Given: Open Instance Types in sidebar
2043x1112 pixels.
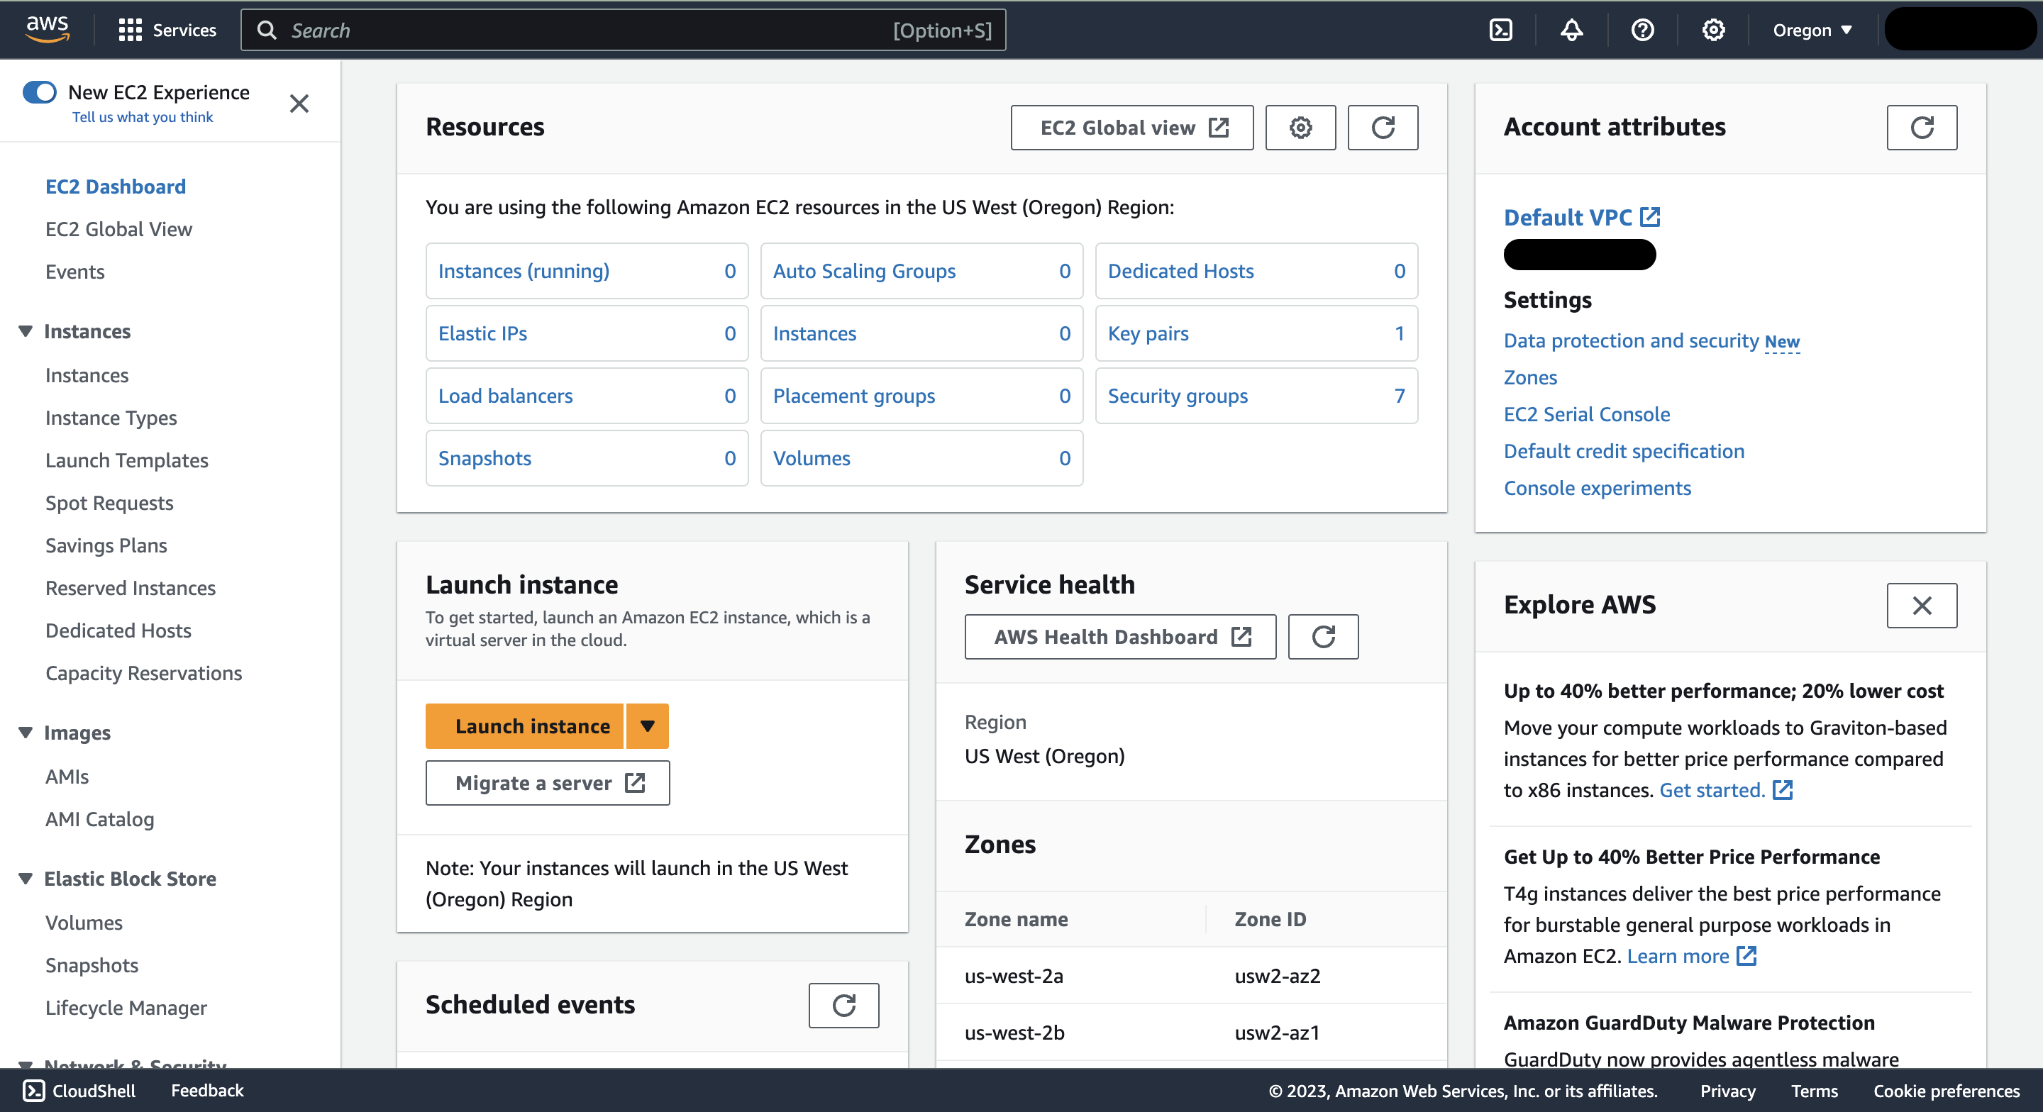Looking at the screenshot, I should tap(111, 418).
